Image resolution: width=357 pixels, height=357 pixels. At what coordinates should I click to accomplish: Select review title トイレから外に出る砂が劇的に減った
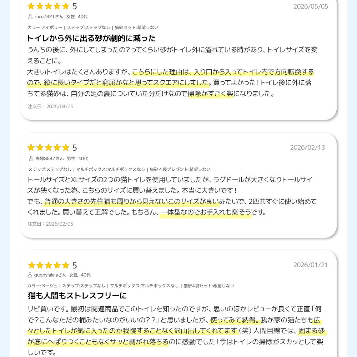tap(91, 38)
